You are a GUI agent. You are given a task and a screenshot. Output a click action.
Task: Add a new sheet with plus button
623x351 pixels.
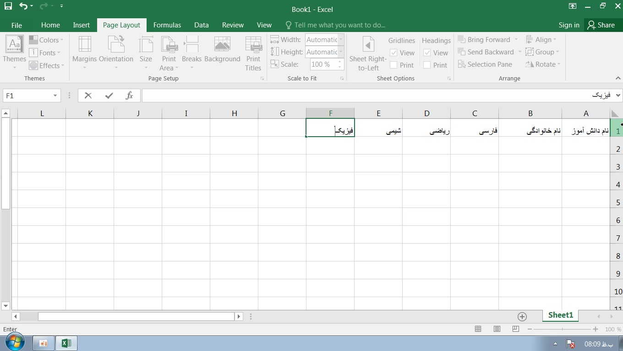click(x=522, y=316)
